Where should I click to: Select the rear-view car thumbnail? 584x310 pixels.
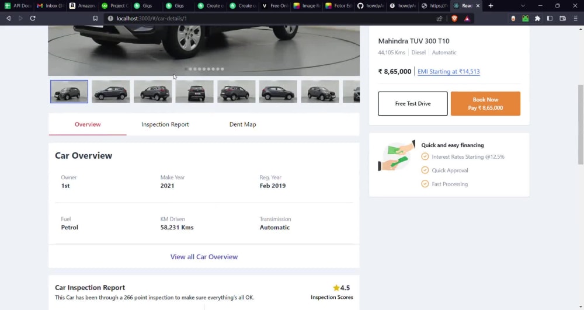coord(194,92)
